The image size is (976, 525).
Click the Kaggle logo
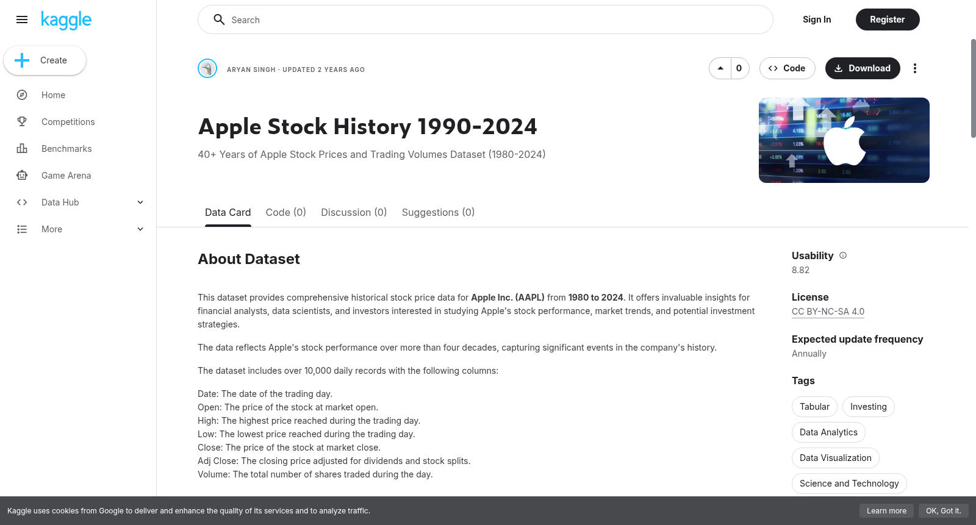click(x=66, y=20)
